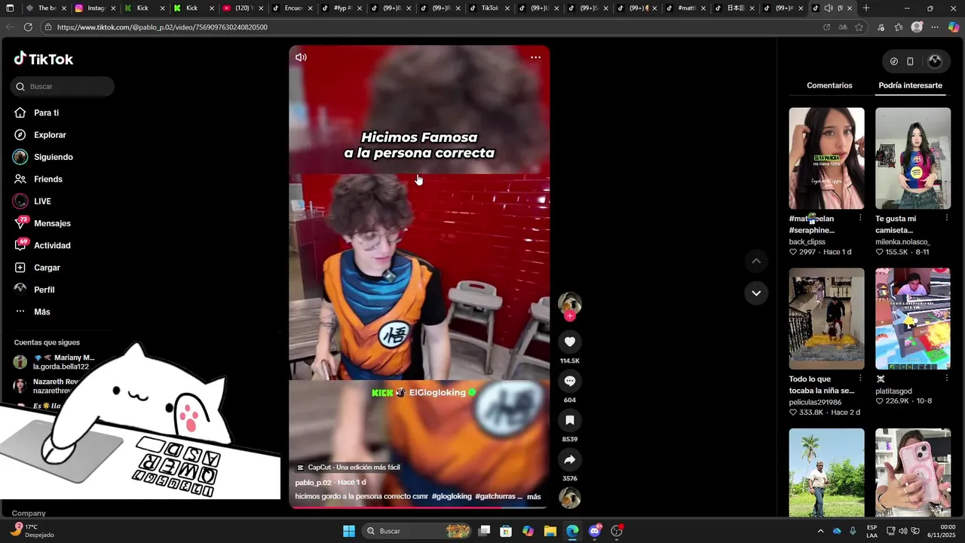965x543 pixels.
Task: Open the Edge settings three-dot menu
Action: (x=935, y=27)
